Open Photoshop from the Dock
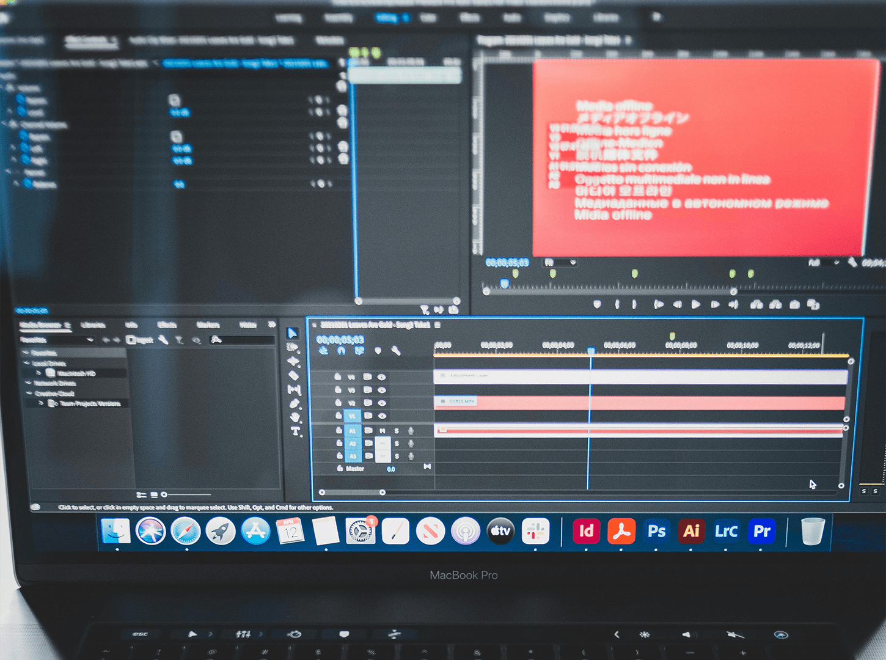Viewport: 886px width, 660px height. click(x=656, y=531)
